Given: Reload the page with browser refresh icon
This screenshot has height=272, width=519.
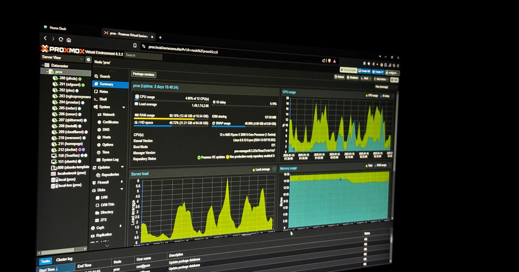Looking at the screenshot, I should pyautogui.click(x=61, y=39).
